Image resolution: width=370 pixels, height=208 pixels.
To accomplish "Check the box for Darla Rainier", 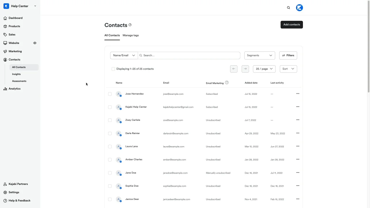I will [110, 133].
